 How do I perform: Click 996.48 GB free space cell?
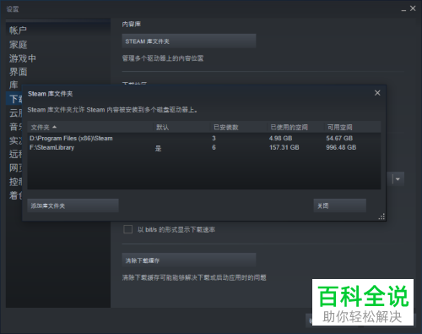point(341,147)
